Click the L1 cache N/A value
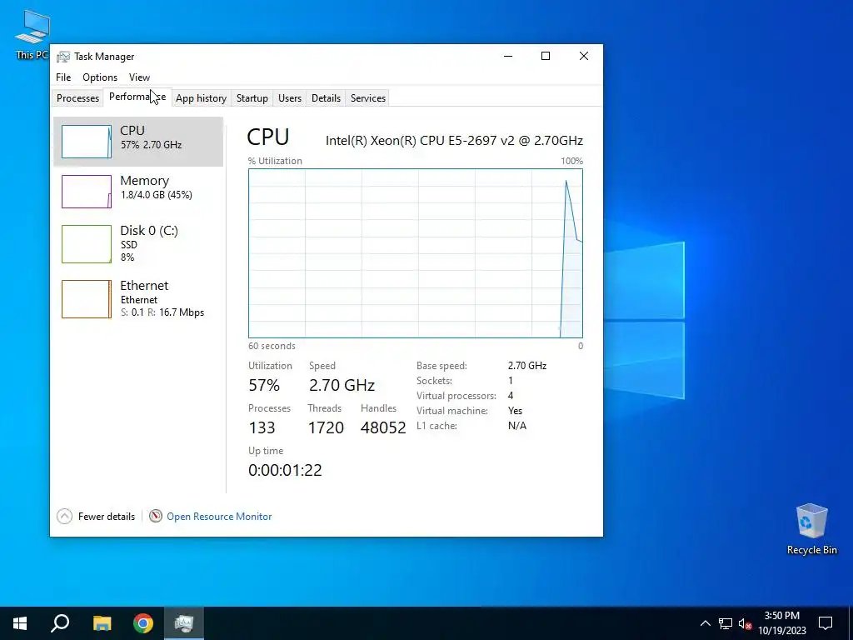The width and height of the screenshot is (853, 640). 516,426
